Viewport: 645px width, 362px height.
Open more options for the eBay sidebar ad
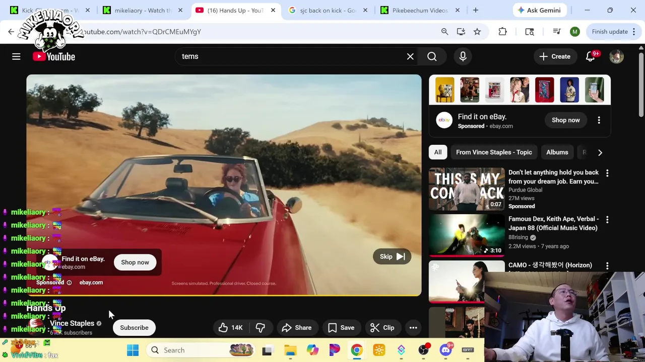click(x=599, y=120)
